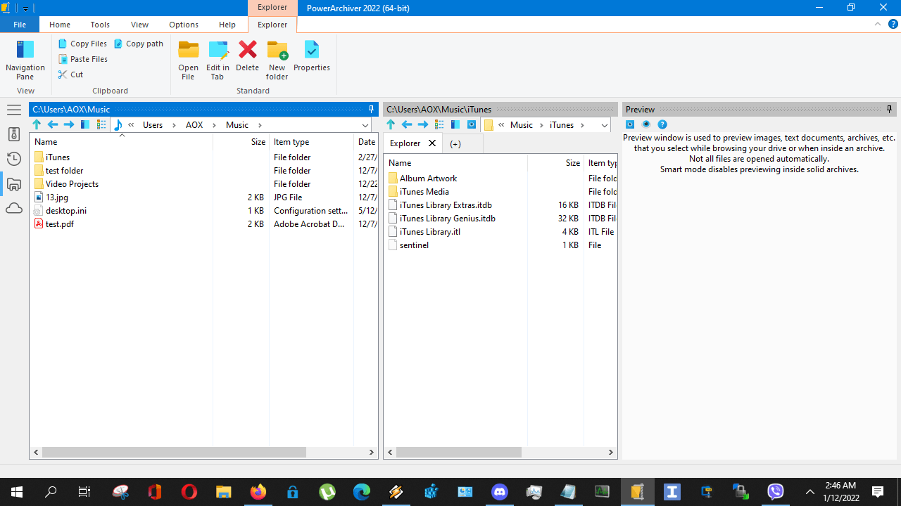Open Properties from the ribbon
This screenshot has height=506, width=901.
click(x=312, y=56)
